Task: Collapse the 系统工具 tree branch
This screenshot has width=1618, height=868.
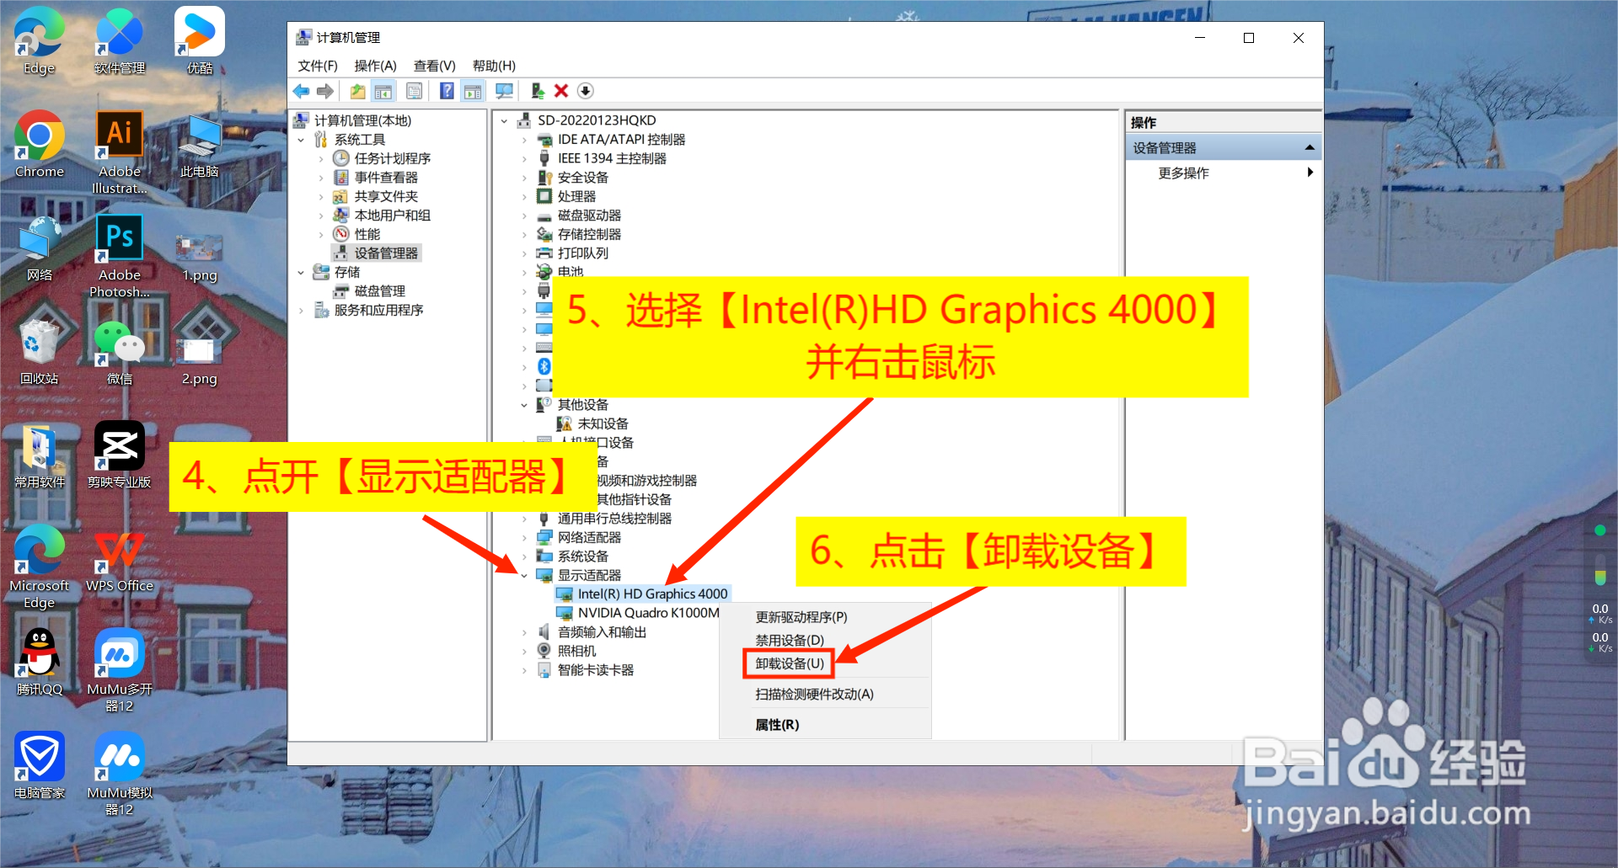Action: point(302,139)
